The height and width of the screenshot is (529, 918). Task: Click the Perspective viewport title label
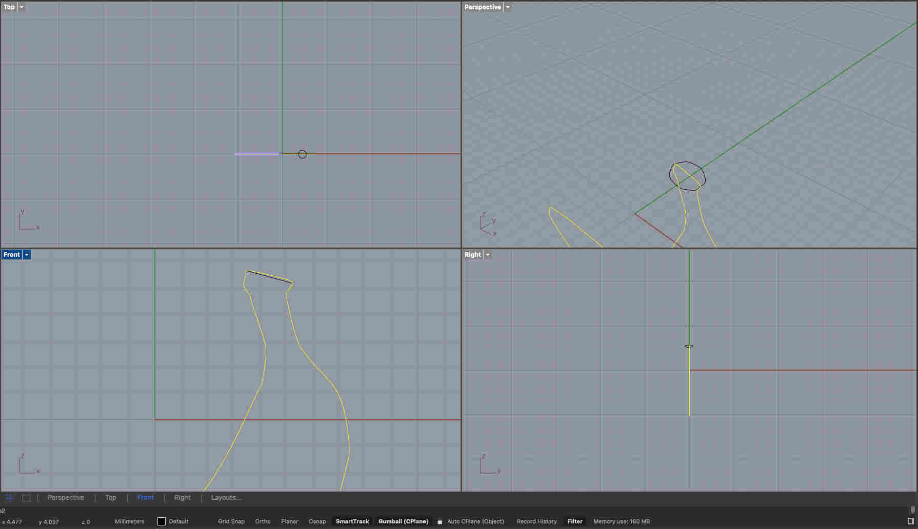point(483,7)
